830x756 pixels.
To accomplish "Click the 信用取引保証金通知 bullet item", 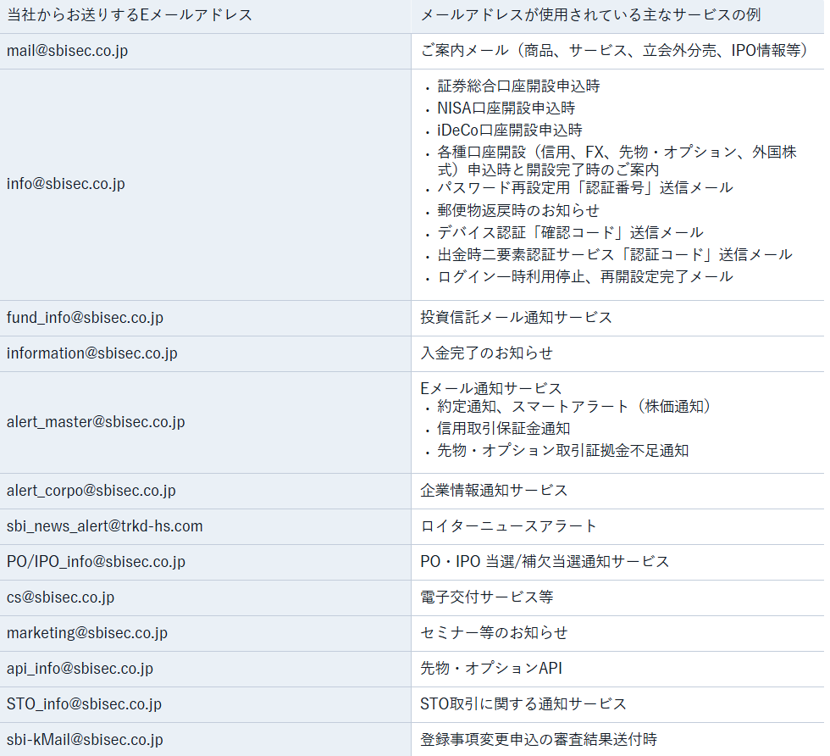I will 503,429.
